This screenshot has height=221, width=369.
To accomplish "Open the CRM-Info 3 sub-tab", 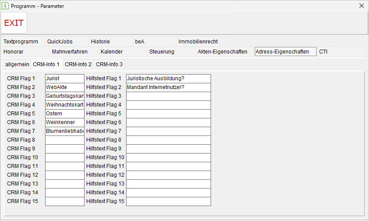I will [x=109, y=64].
